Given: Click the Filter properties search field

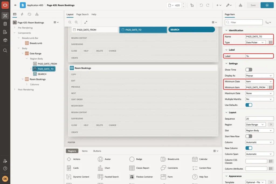Looking at the screenshot, I should [x=244, y=22].
